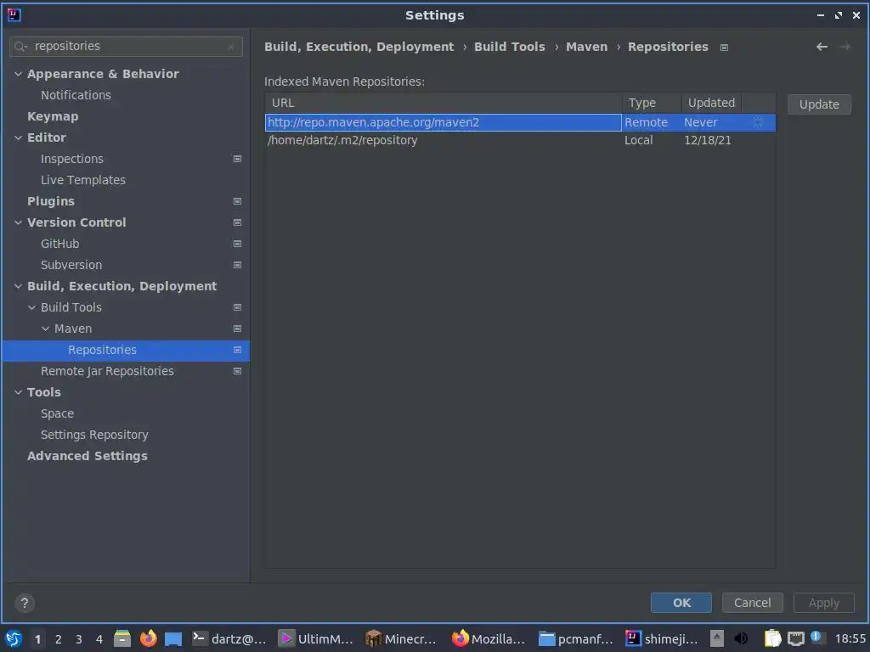Click the IntelliJ logo in title bar
Screen dimensions: 870x652
(x=14, y=15)
